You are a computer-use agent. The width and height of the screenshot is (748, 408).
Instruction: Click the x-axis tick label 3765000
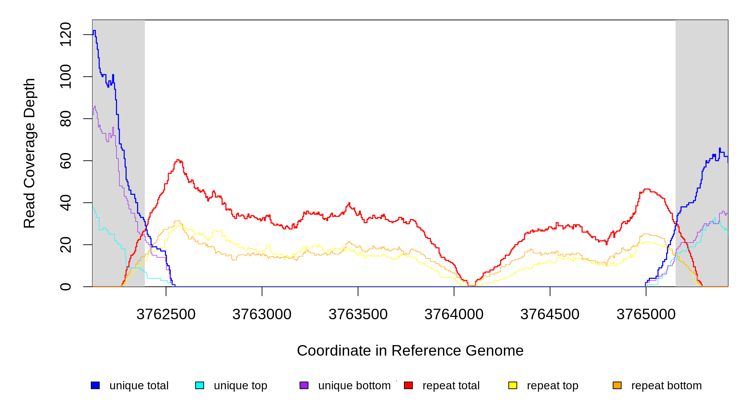pyautogui.click(x=646, y=314)
